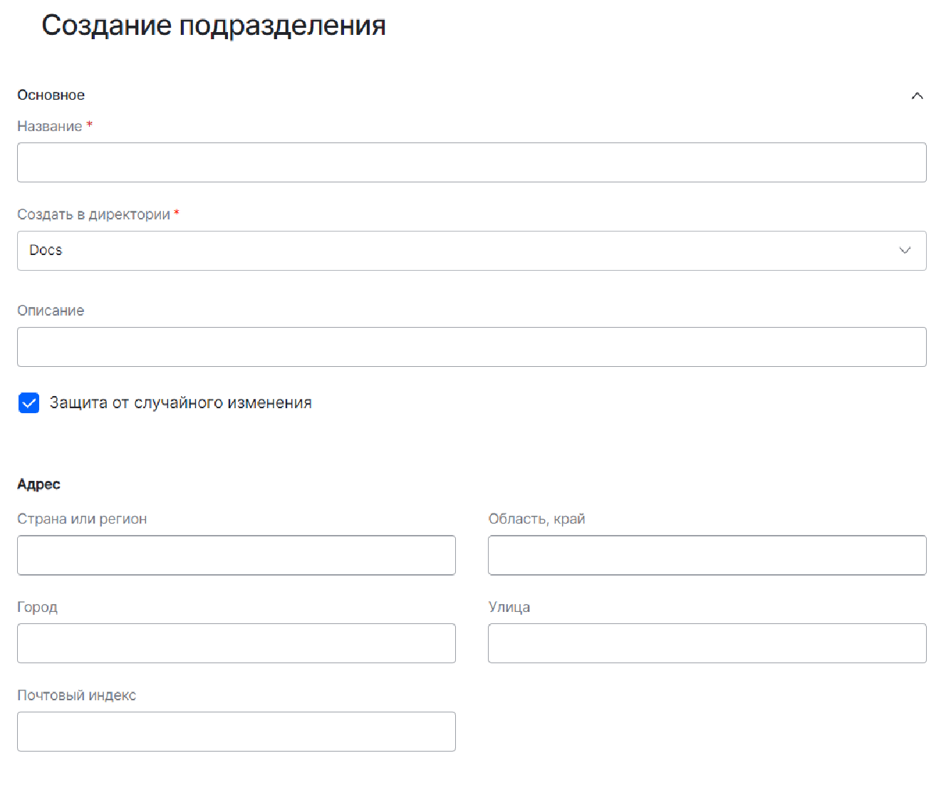This screenshot has width=946, height=800.
Task: Focus the Описание input field
Action: point(471,347)
